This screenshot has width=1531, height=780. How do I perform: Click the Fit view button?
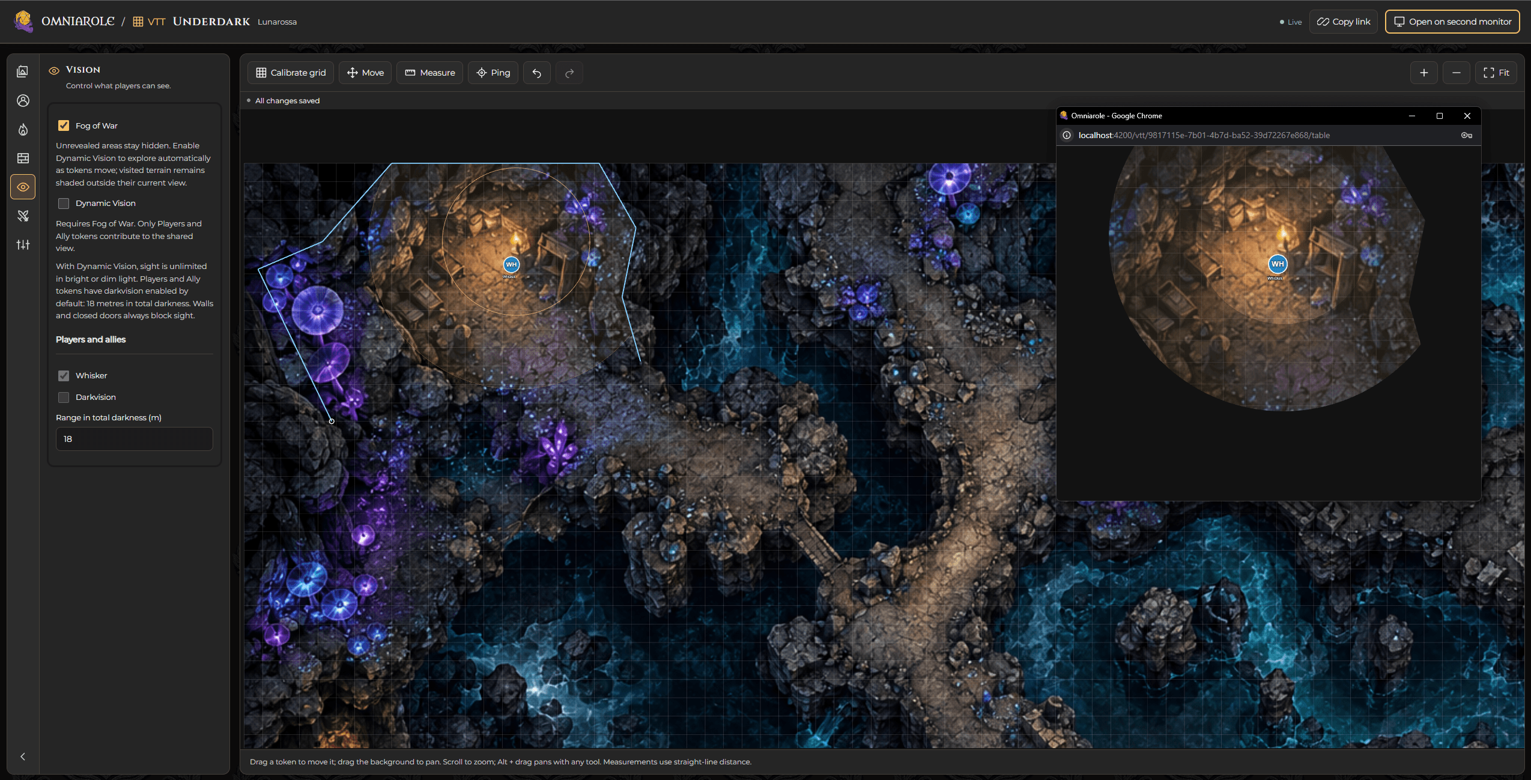tap(1496, 73)
